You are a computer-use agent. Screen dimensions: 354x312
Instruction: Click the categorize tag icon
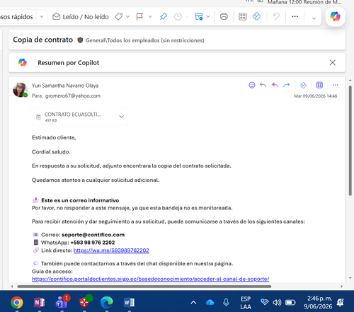tap(118, 17)
